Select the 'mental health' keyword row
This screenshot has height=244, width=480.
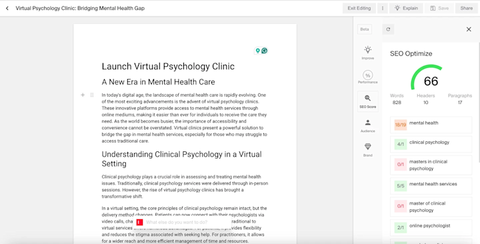click(431, 125)
